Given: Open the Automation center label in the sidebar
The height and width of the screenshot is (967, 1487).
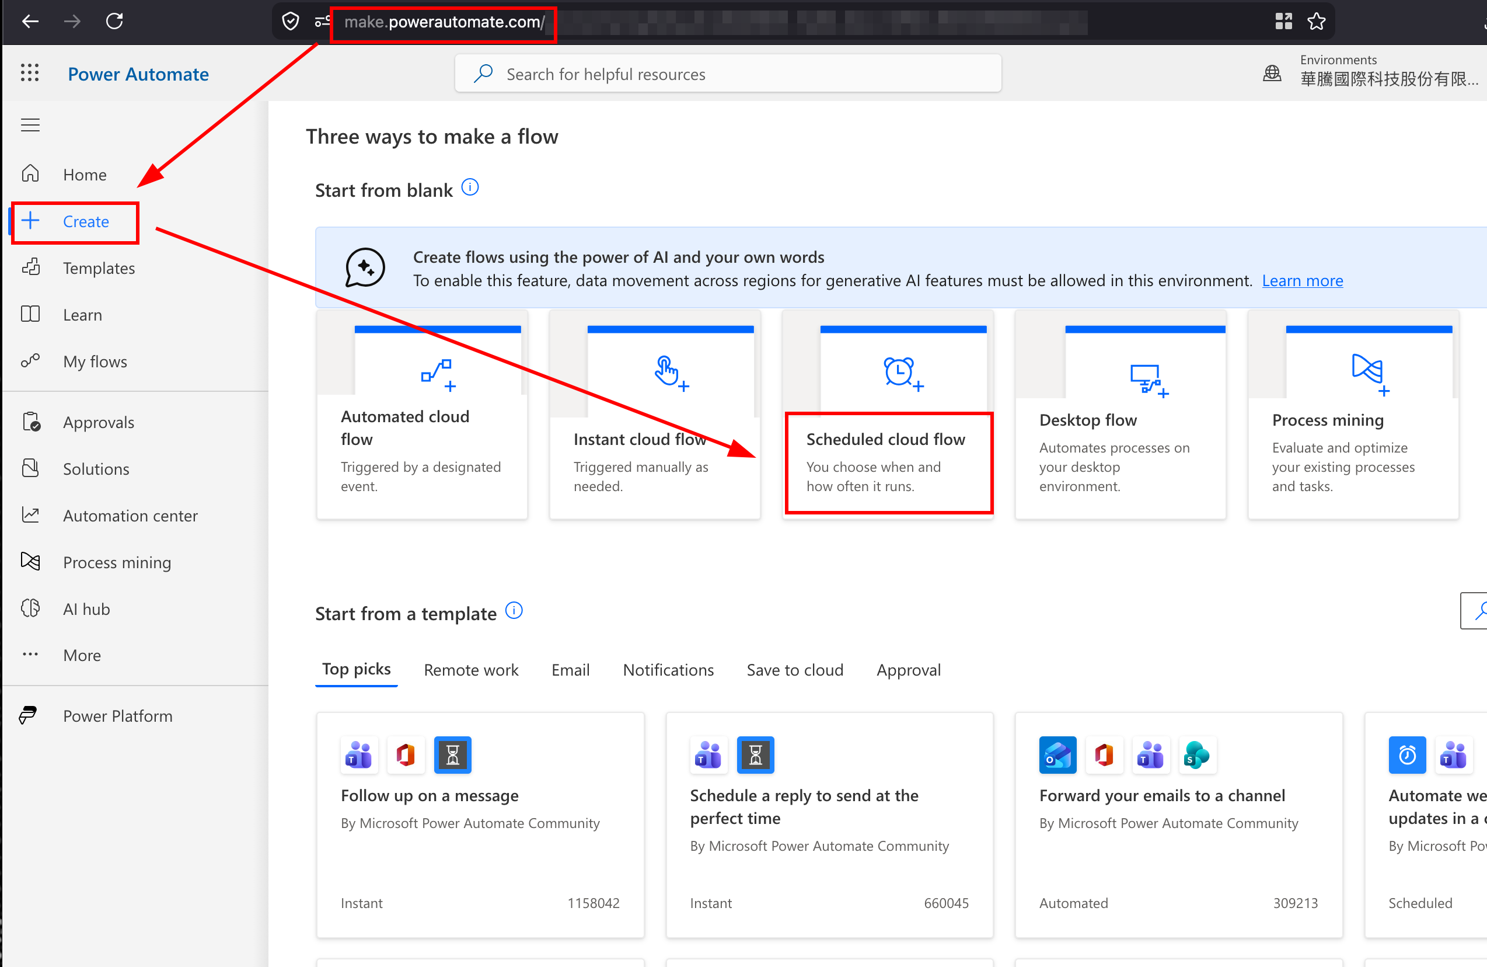Looking at the screenshot, I should (131, 516).
